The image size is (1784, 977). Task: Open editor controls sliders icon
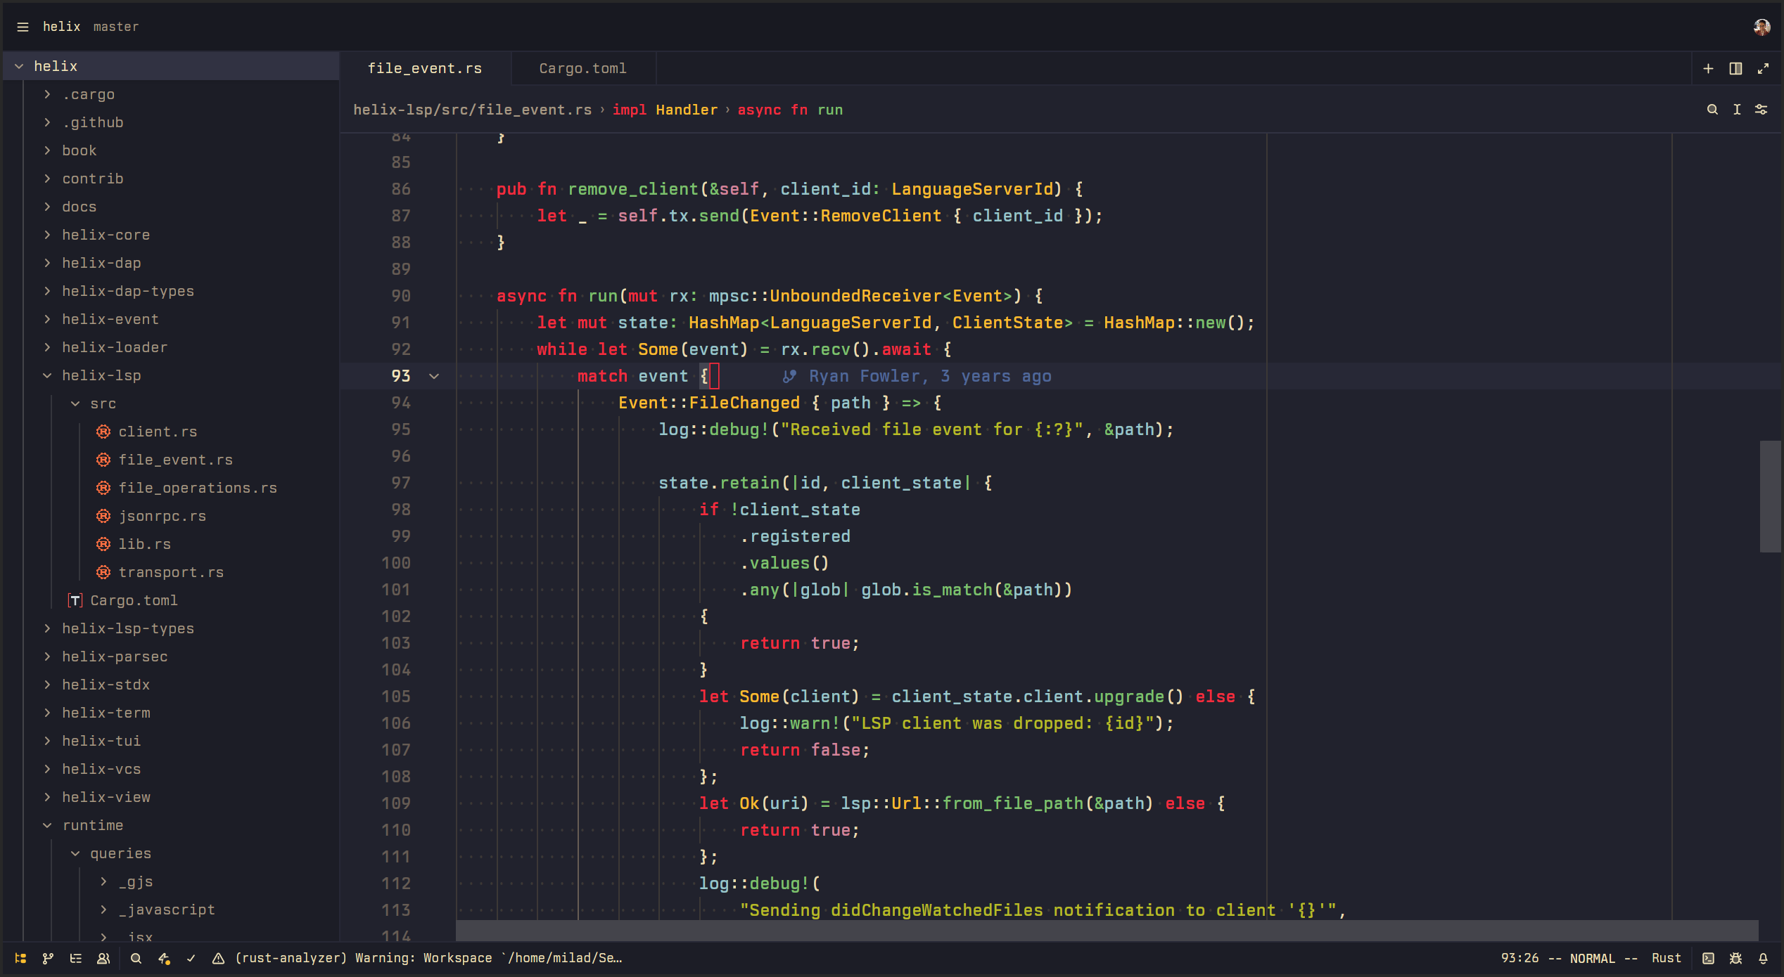click(x=1761, y=110)
